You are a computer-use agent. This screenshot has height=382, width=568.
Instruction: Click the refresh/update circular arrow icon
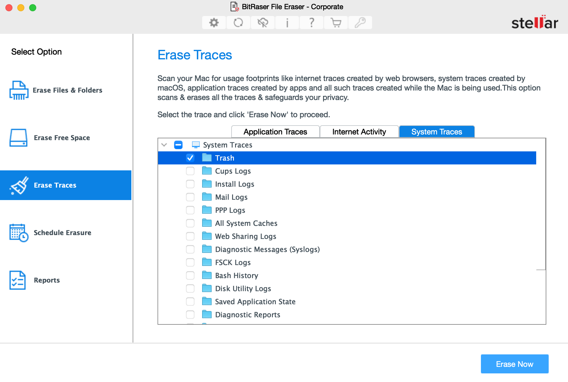tap(238, 23)
